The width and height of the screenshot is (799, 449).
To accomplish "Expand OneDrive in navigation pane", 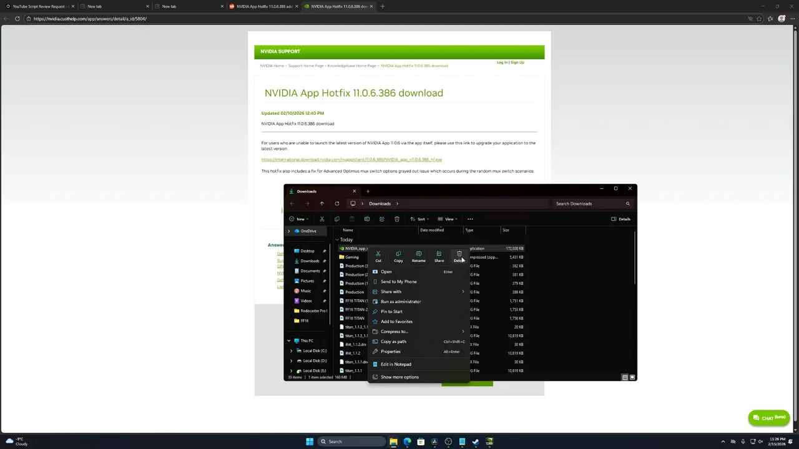I will pos(289,231).
